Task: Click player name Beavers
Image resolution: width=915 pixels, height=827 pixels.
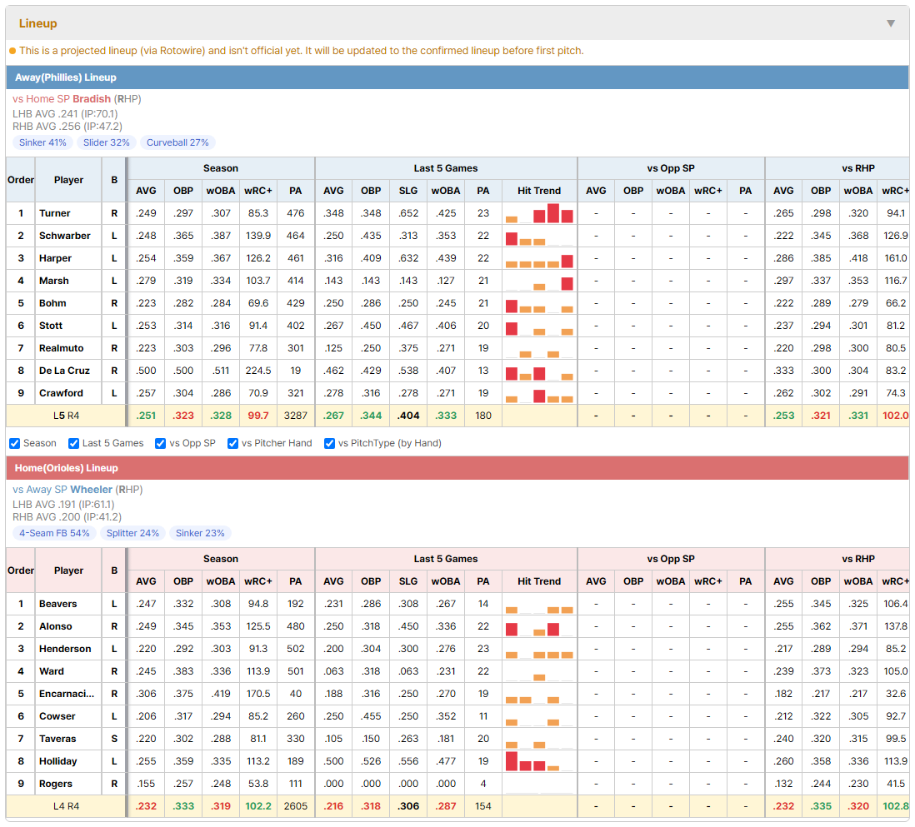Action: tap(57, 604)
